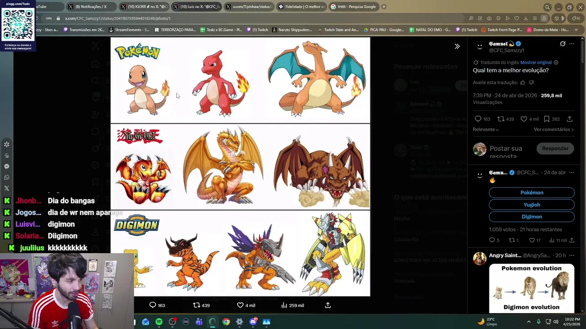
Task: Open browser tab search magnifier icon
Action: point(547,7)
